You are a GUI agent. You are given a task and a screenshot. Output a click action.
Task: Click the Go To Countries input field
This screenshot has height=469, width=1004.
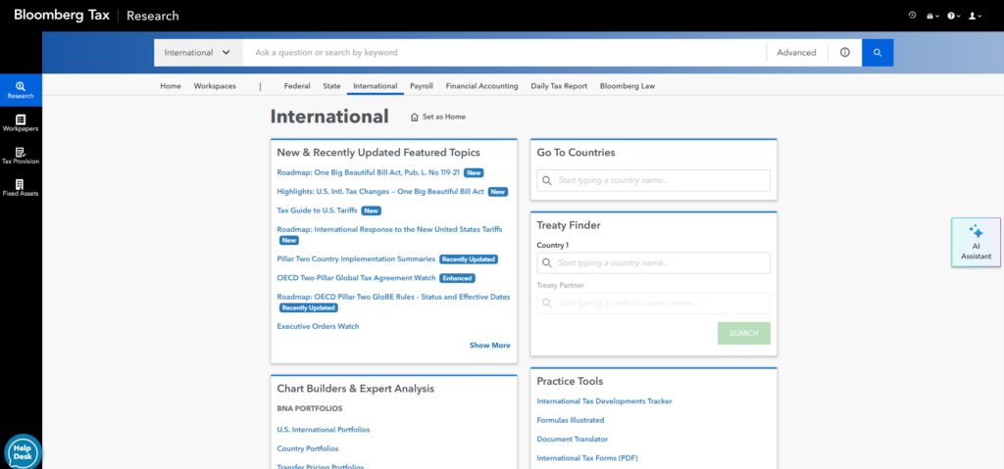pyautogui.click(x=654, y=180)
